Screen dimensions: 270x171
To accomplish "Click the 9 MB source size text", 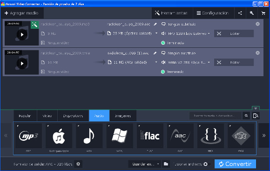I will (52, 33).
